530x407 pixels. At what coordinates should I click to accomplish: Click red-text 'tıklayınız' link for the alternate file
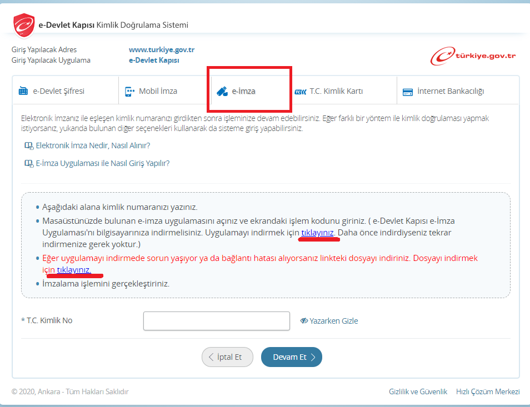click(x=74, y=270)
